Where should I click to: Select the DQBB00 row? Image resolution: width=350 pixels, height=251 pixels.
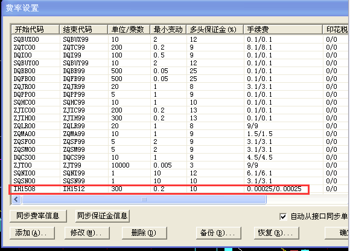click(x=180, y=71)
